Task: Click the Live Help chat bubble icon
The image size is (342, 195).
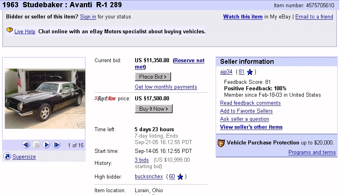Action: point(10,30)
